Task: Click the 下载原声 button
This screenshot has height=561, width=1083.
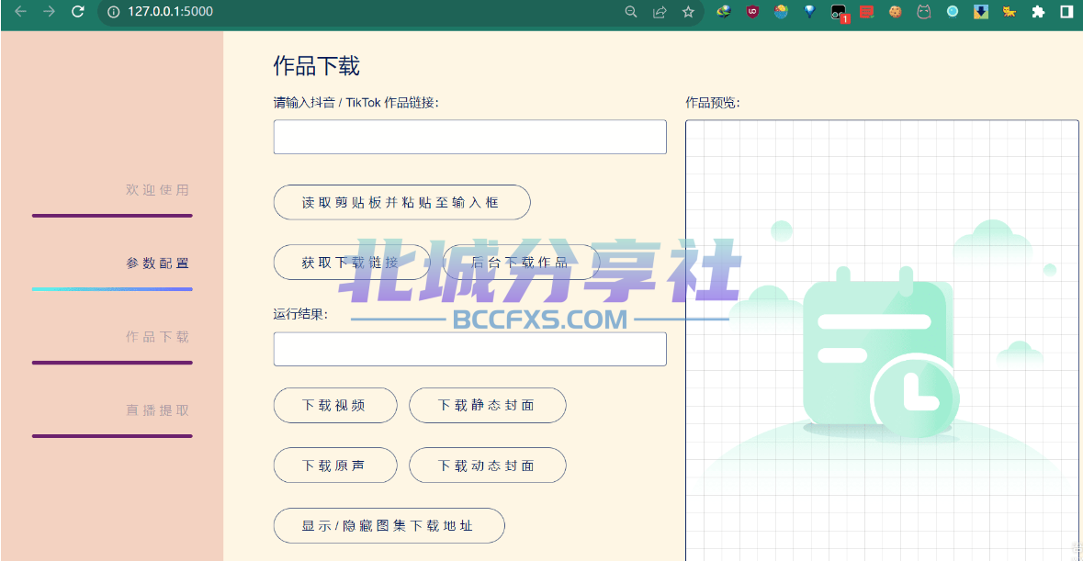Action: [x=335, y=466]
